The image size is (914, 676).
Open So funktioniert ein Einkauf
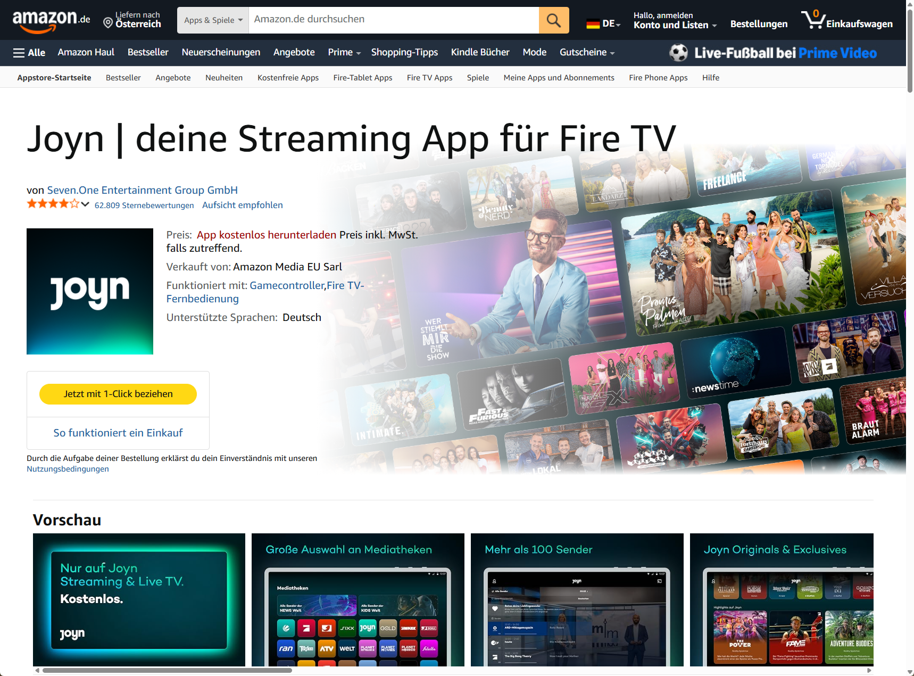118,433
